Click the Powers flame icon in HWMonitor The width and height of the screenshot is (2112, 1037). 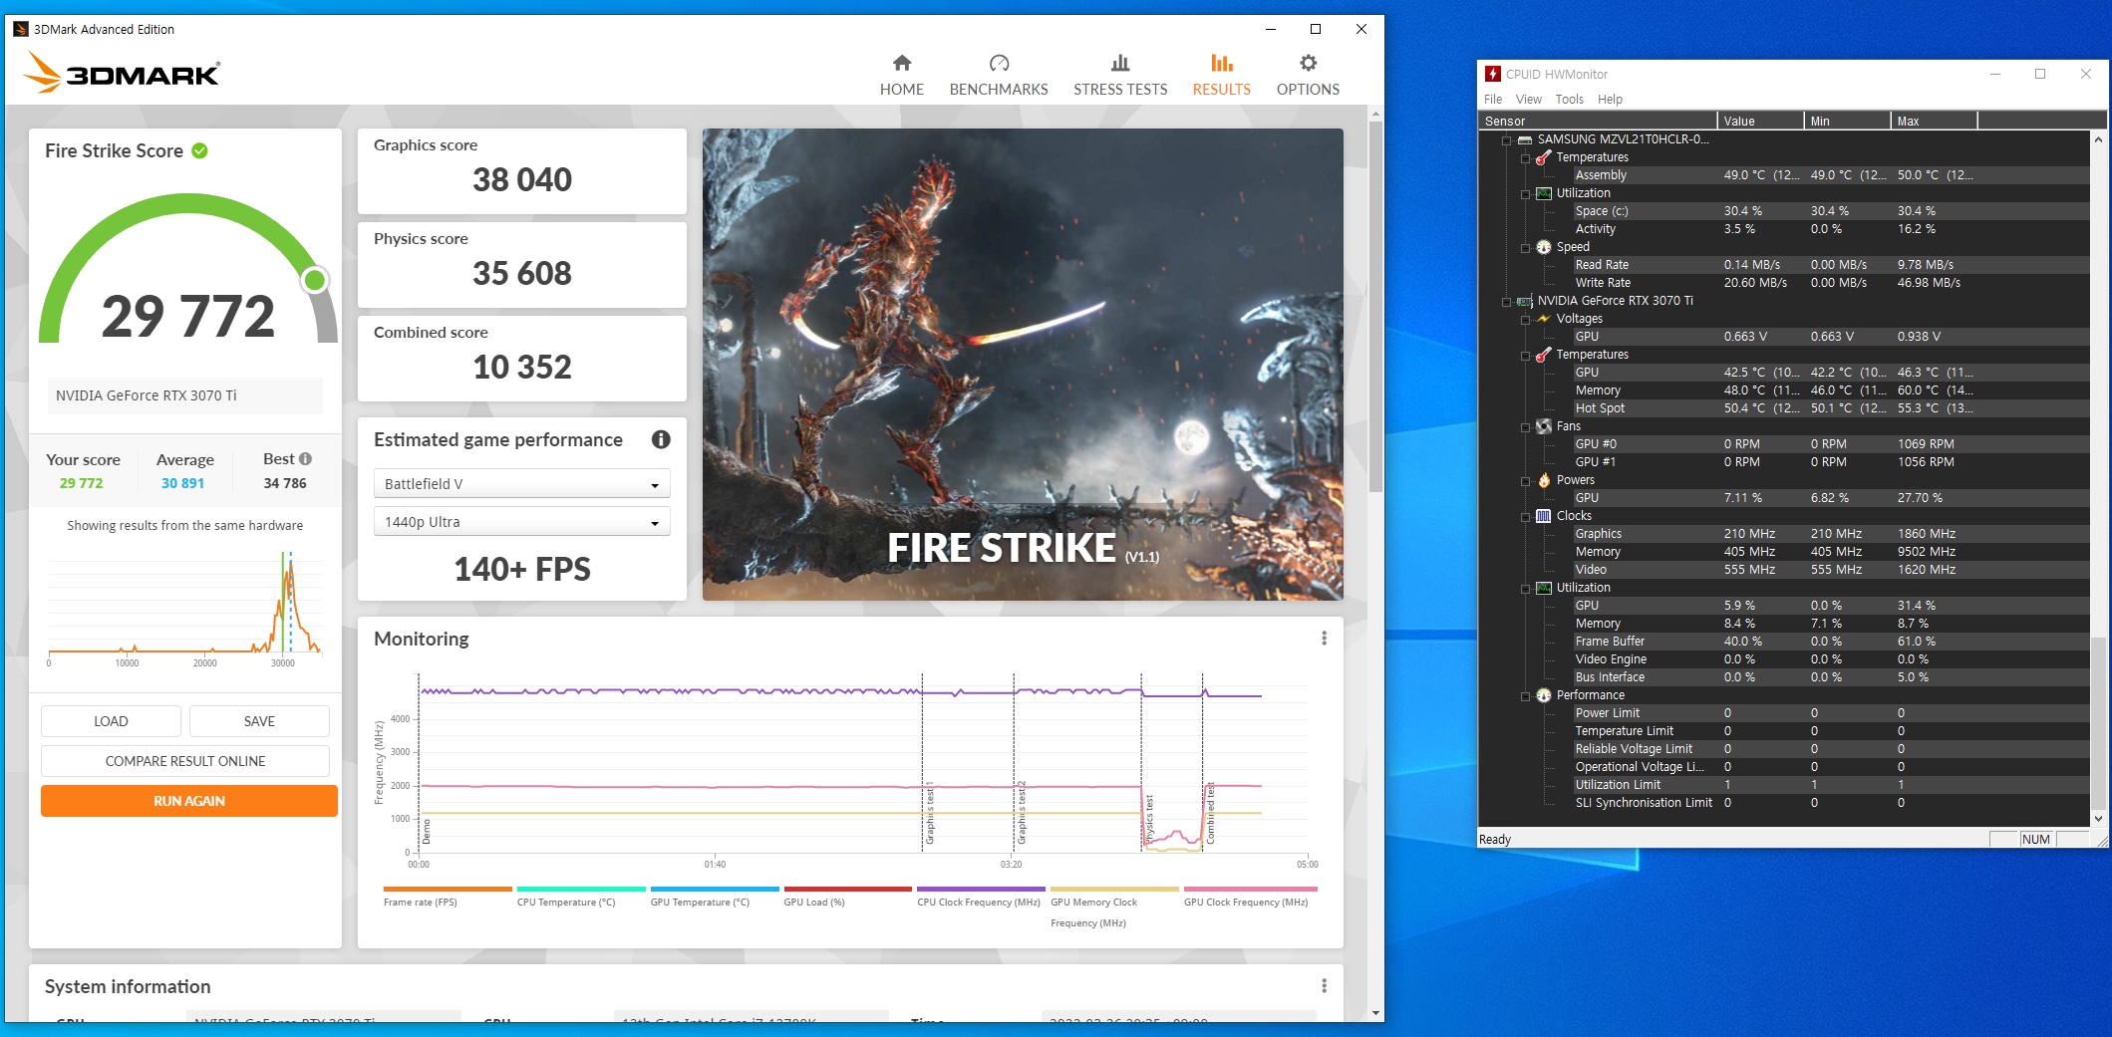point(1544,480)
